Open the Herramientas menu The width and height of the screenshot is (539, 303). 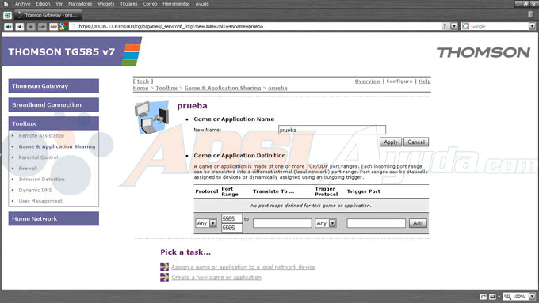pyautogui.click(x=176, y=4)
